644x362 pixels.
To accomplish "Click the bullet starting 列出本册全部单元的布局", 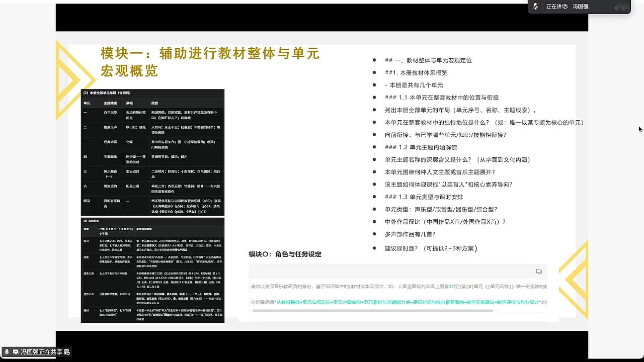I will point(461,110).
